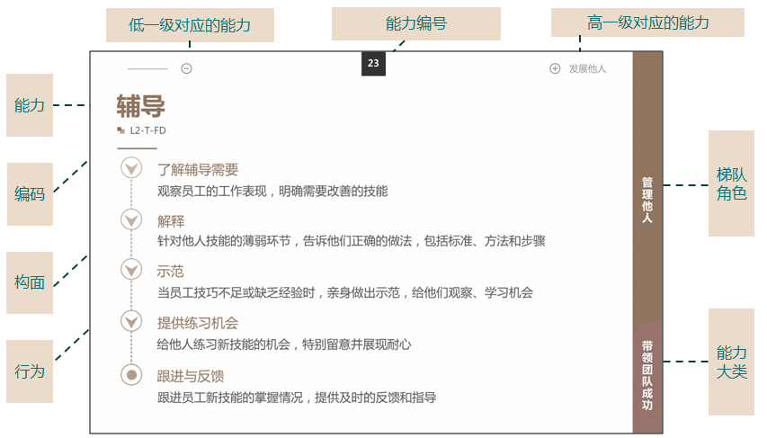Click the 低一级对应的能力 label box
This screenshot has width=767, height=438.
(x=190, y=25)
